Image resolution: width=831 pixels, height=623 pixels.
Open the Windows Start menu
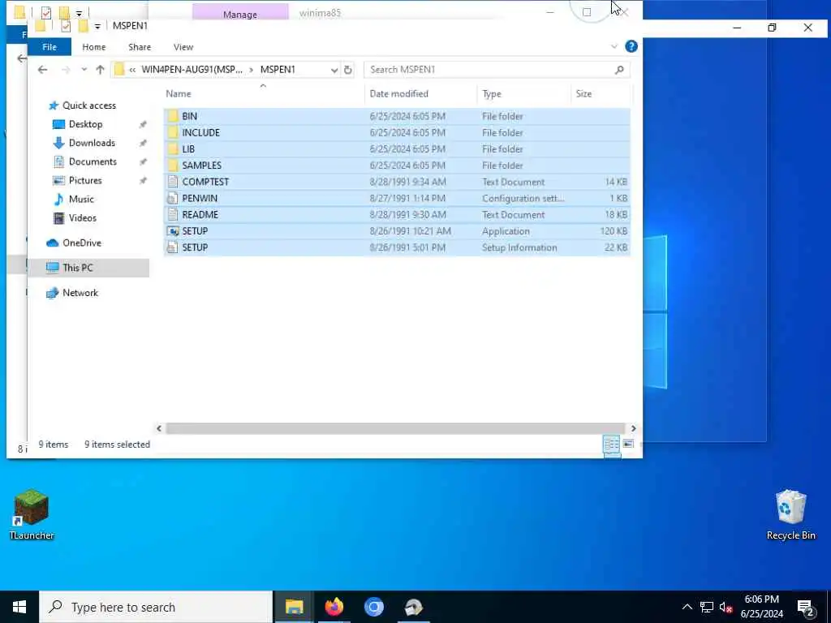click(19, 607)
